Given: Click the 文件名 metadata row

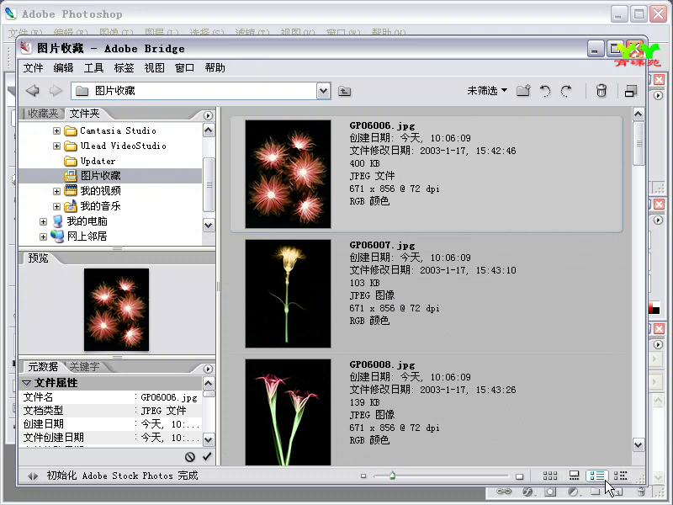Looking at the screenshot, I should pos(111,397).
